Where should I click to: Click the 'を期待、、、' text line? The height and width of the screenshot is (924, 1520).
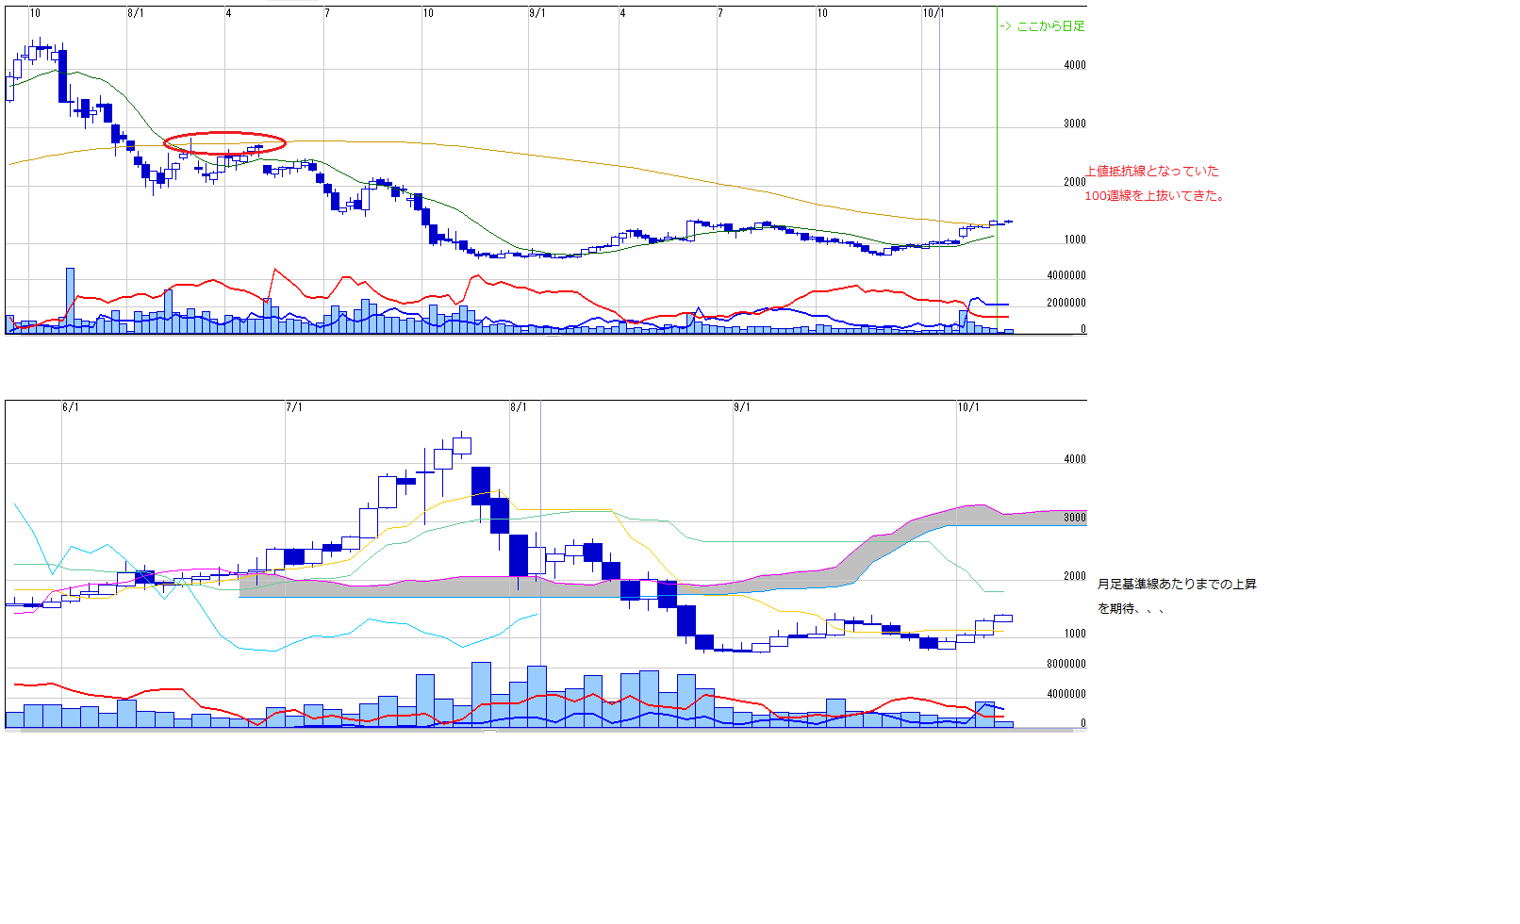[x=1132, y=609]
